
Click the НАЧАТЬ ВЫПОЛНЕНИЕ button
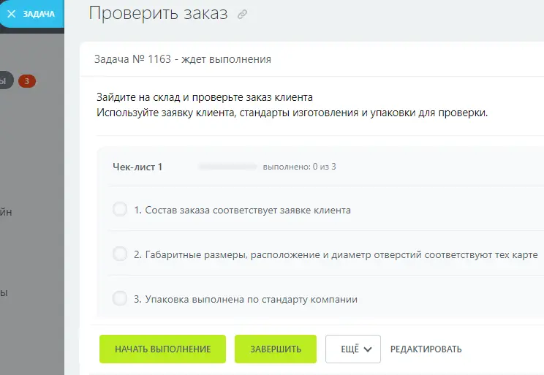tap(163, 349)
